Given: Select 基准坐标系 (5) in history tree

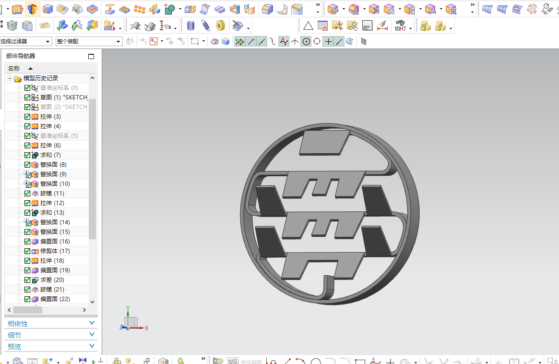Looking at the screenshot, I should (59, 136).
